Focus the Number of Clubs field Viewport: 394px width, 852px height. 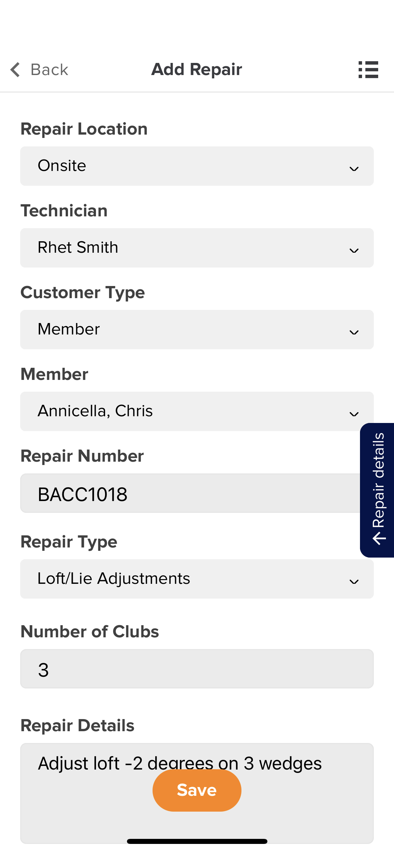click(x=197, y=669)
